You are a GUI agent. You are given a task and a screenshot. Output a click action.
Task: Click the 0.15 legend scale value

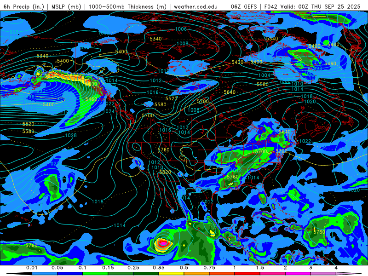click(x=108, y=268)
